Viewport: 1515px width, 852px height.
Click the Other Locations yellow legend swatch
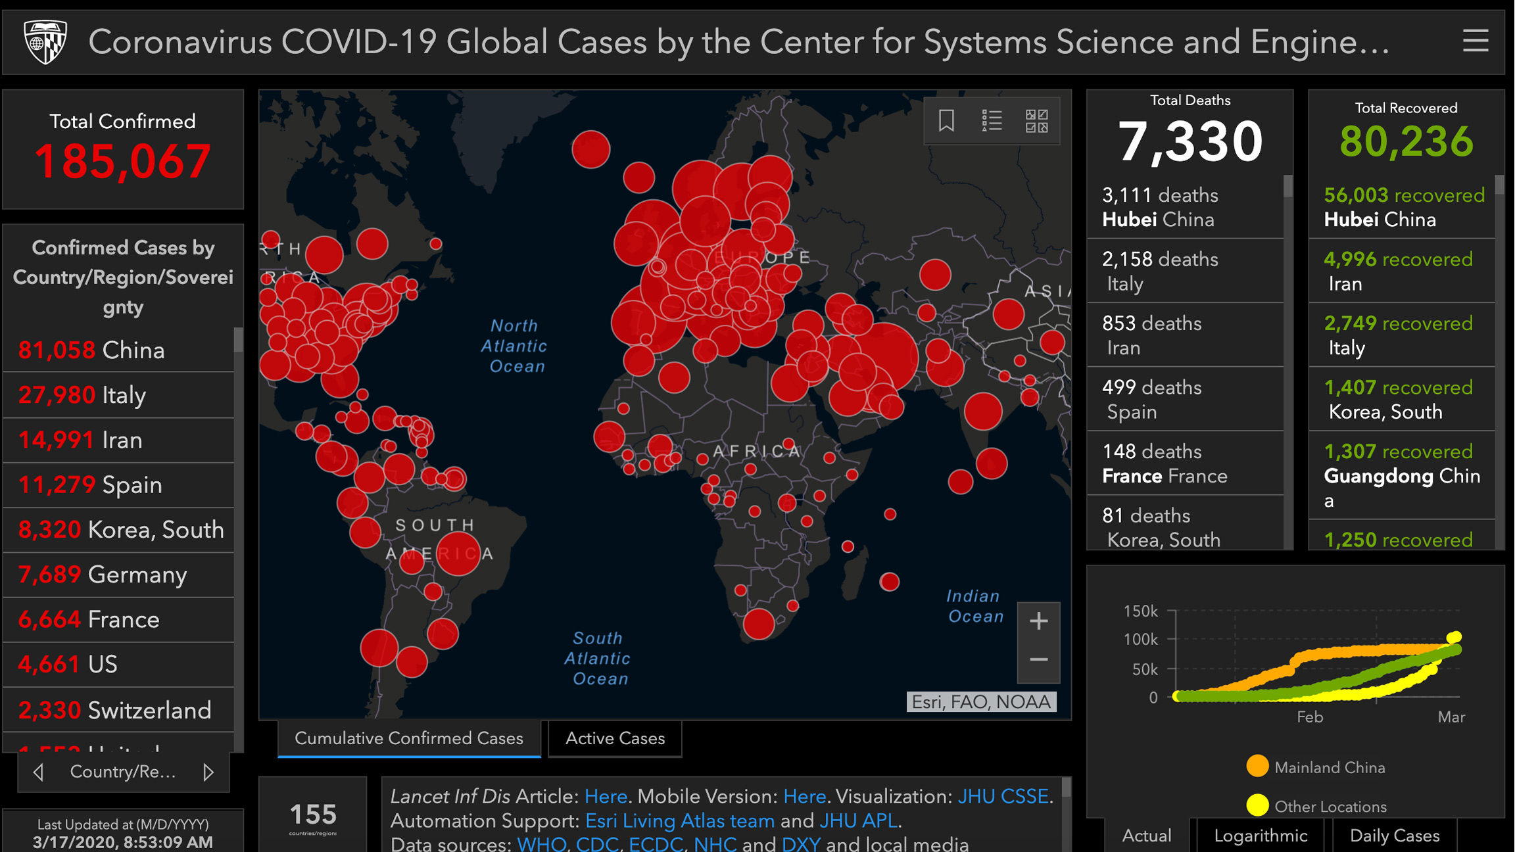pyautogui.click(x=1257, y=805)
